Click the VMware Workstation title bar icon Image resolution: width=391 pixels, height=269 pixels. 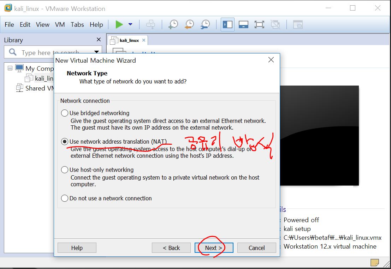(x=8, y=8)
